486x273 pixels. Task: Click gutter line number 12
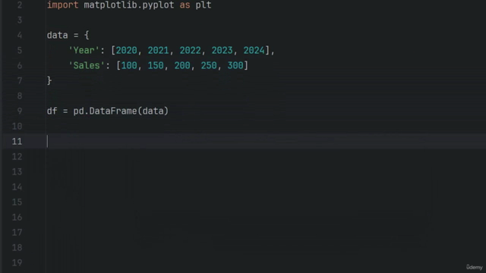point(17,157)
